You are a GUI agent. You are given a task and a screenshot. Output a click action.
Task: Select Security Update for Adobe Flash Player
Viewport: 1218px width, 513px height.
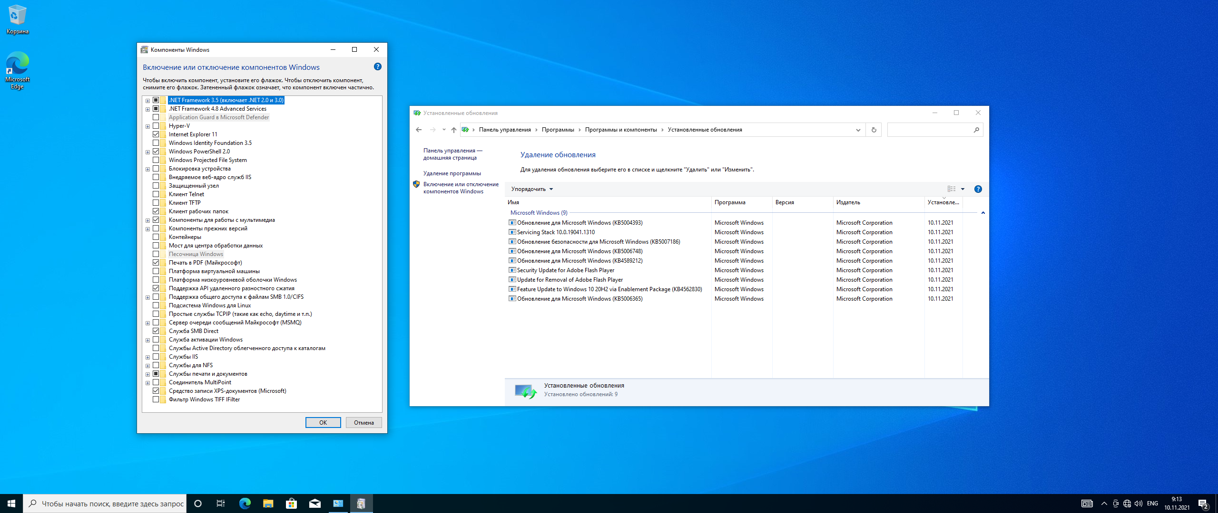734,270
